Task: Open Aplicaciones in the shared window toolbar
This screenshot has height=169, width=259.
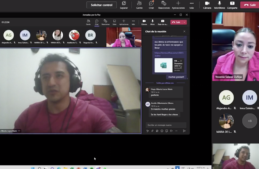Action: tap(124, 22)
